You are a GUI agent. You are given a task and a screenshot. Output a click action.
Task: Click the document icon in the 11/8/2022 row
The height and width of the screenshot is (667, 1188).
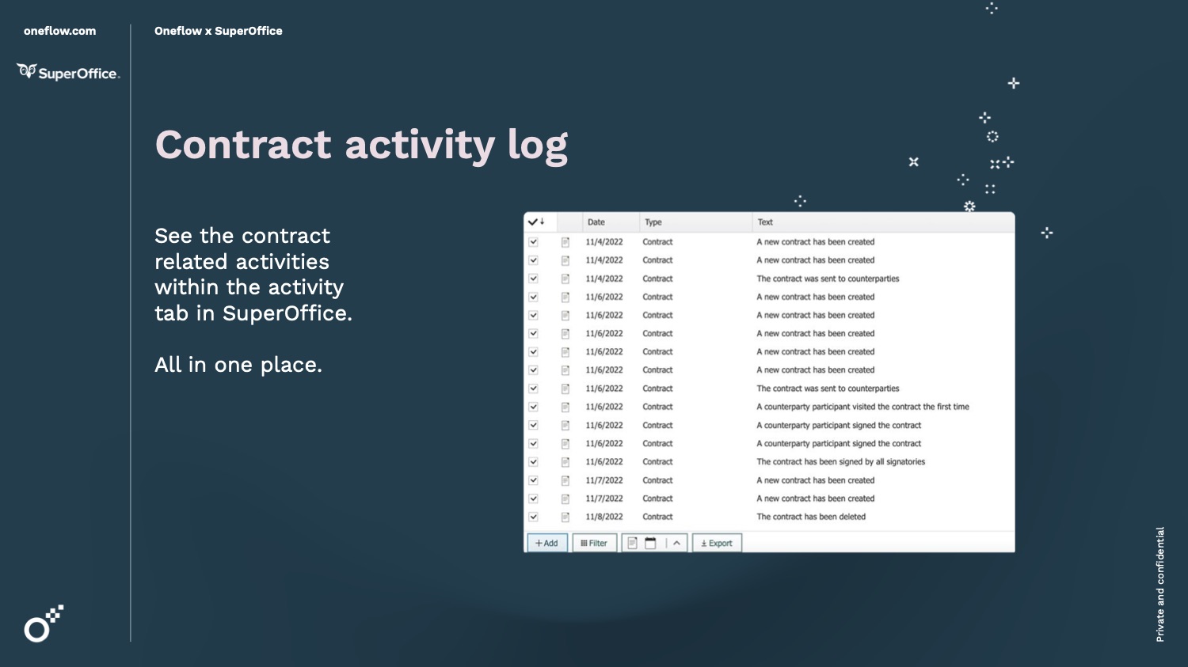pos(565,517)
